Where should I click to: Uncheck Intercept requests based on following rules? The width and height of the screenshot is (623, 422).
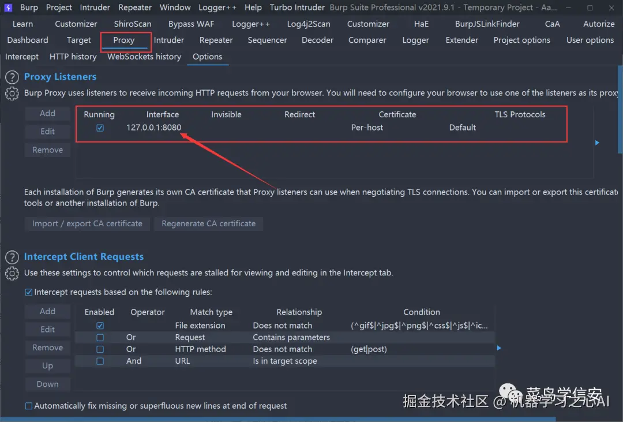29,292
